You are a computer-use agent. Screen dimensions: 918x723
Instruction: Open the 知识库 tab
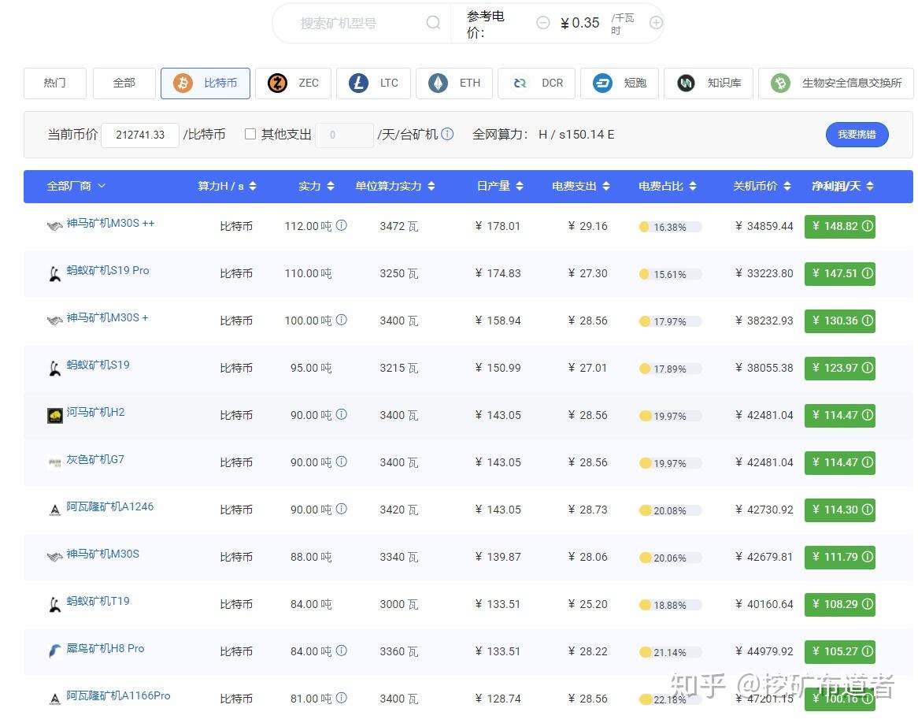tap(709, 83)
